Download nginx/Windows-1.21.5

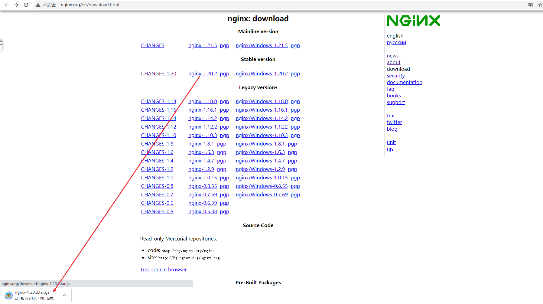tap(262, 45)
